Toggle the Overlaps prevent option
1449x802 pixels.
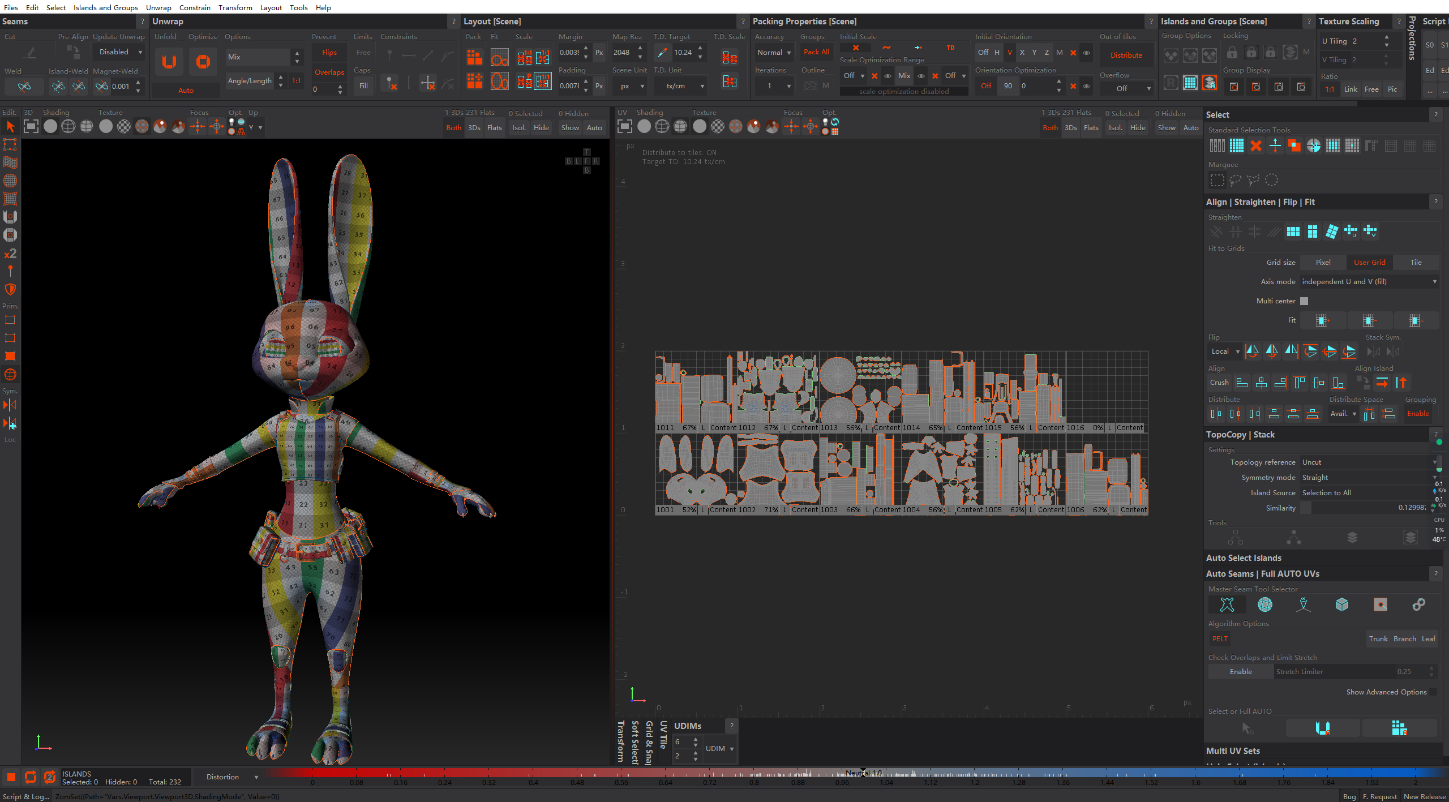click(329, 72)
